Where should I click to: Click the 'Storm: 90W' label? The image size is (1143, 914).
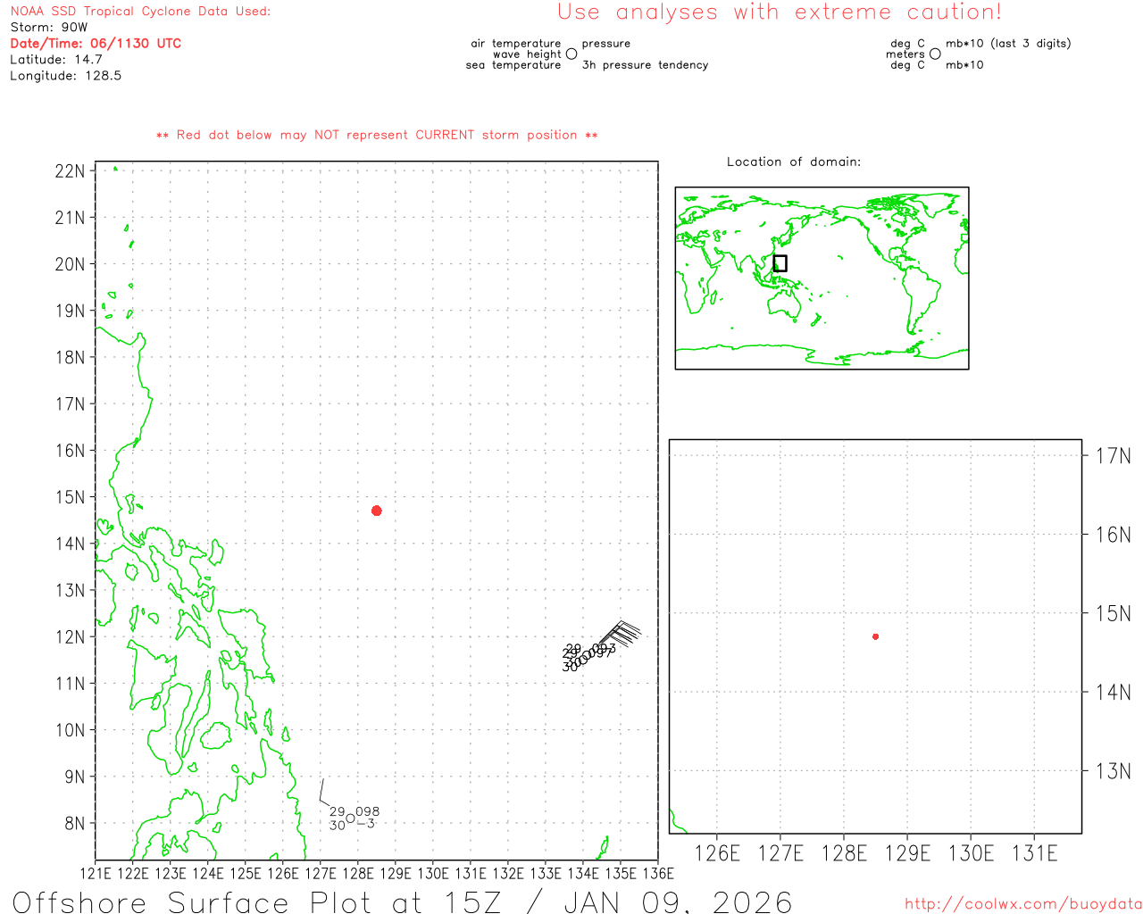(x=49, y=27)
